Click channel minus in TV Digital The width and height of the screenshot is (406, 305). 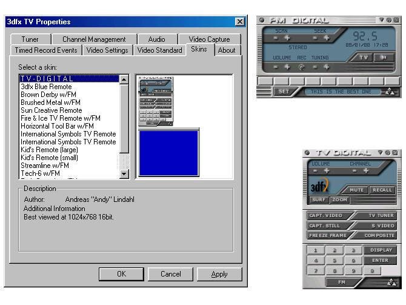pyautogui.click(x=354, y=171)
